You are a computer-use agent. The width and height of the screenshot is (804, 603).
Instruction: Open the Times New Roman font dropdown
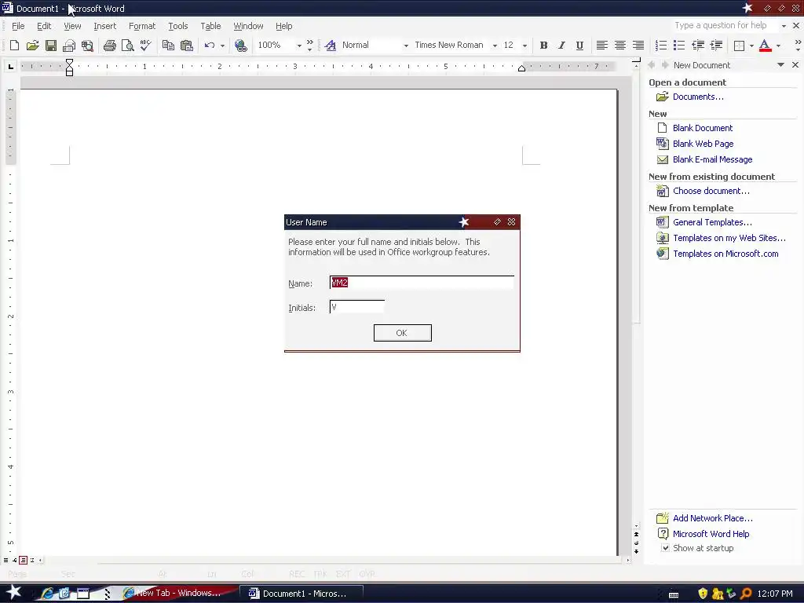[495, 46]
